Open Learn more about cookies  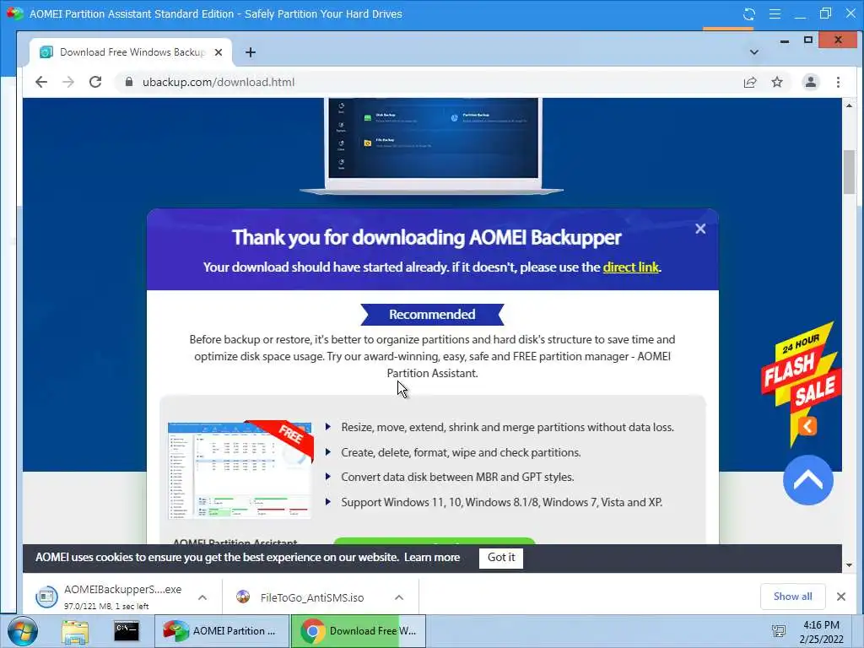432,557
